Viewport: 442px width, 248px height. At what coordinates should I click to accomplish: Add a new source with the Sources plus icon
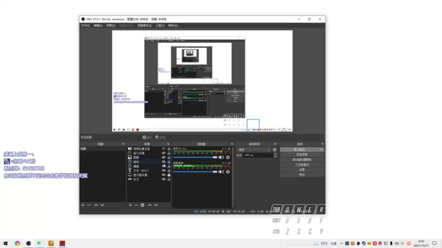(x=130, y=205)
